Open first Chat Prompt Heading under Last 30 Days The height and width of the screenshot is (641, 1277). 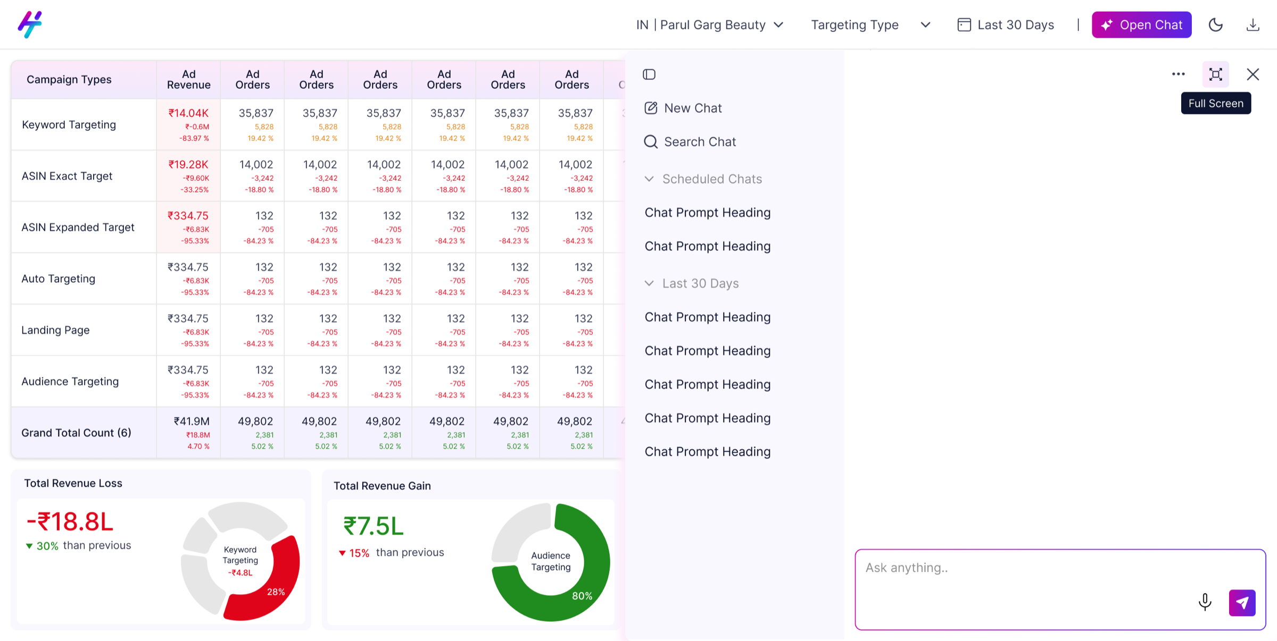pos(708,317)
